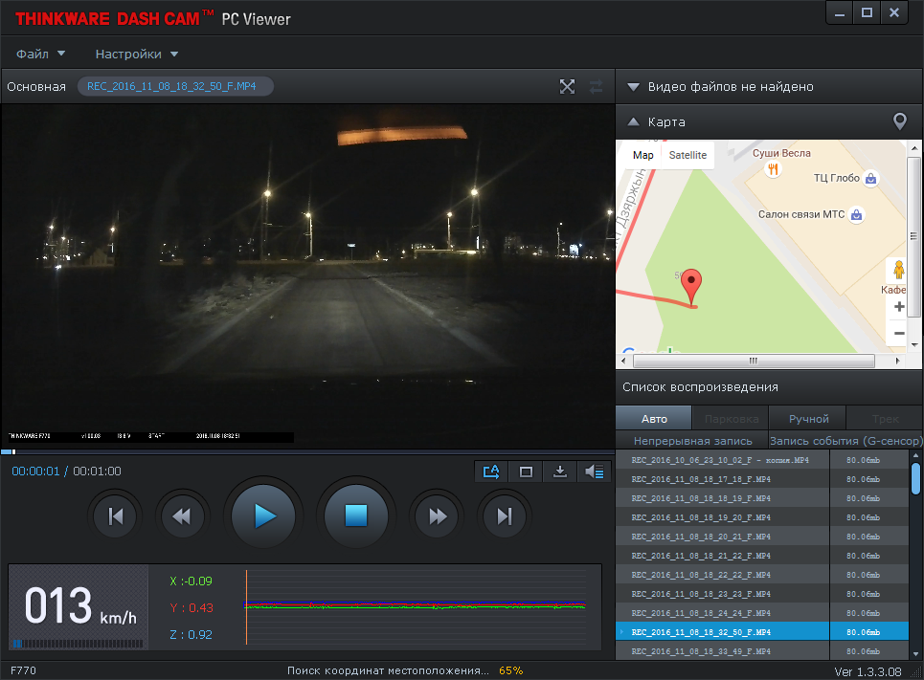Click the map scroll right arrow

click(897, 361)
